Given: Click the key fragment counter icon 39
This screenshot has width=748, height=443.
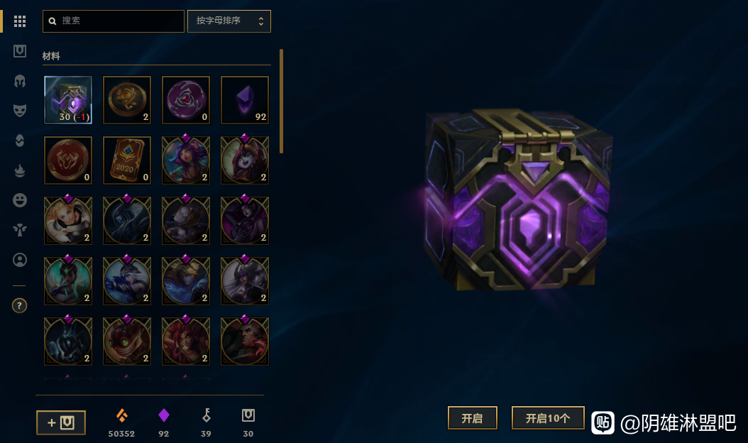Looking at the screenshot, I should coord(206,415).
